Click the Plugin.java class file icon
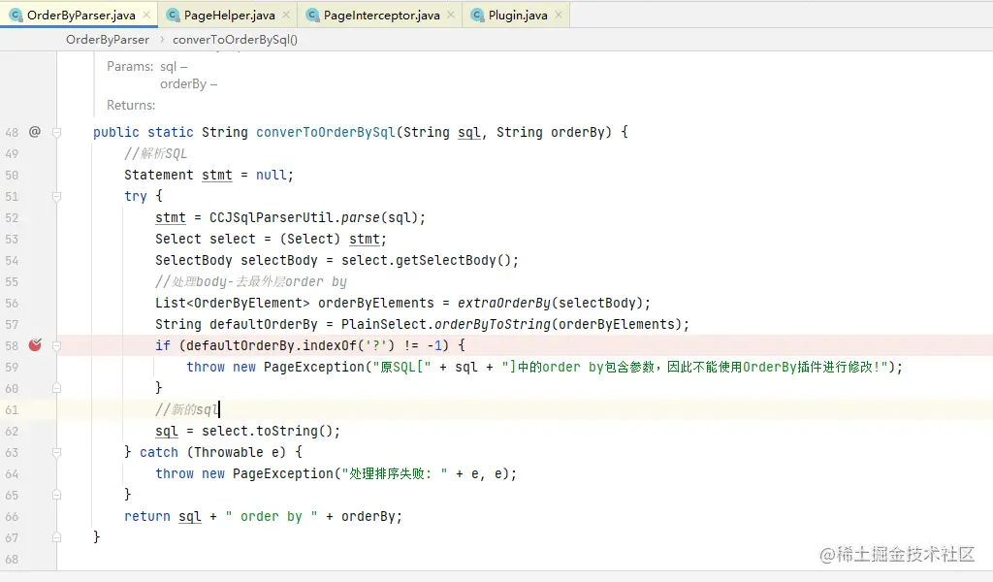Image resolution: width=993 pixels, height=582 pixels. (477, 16)
